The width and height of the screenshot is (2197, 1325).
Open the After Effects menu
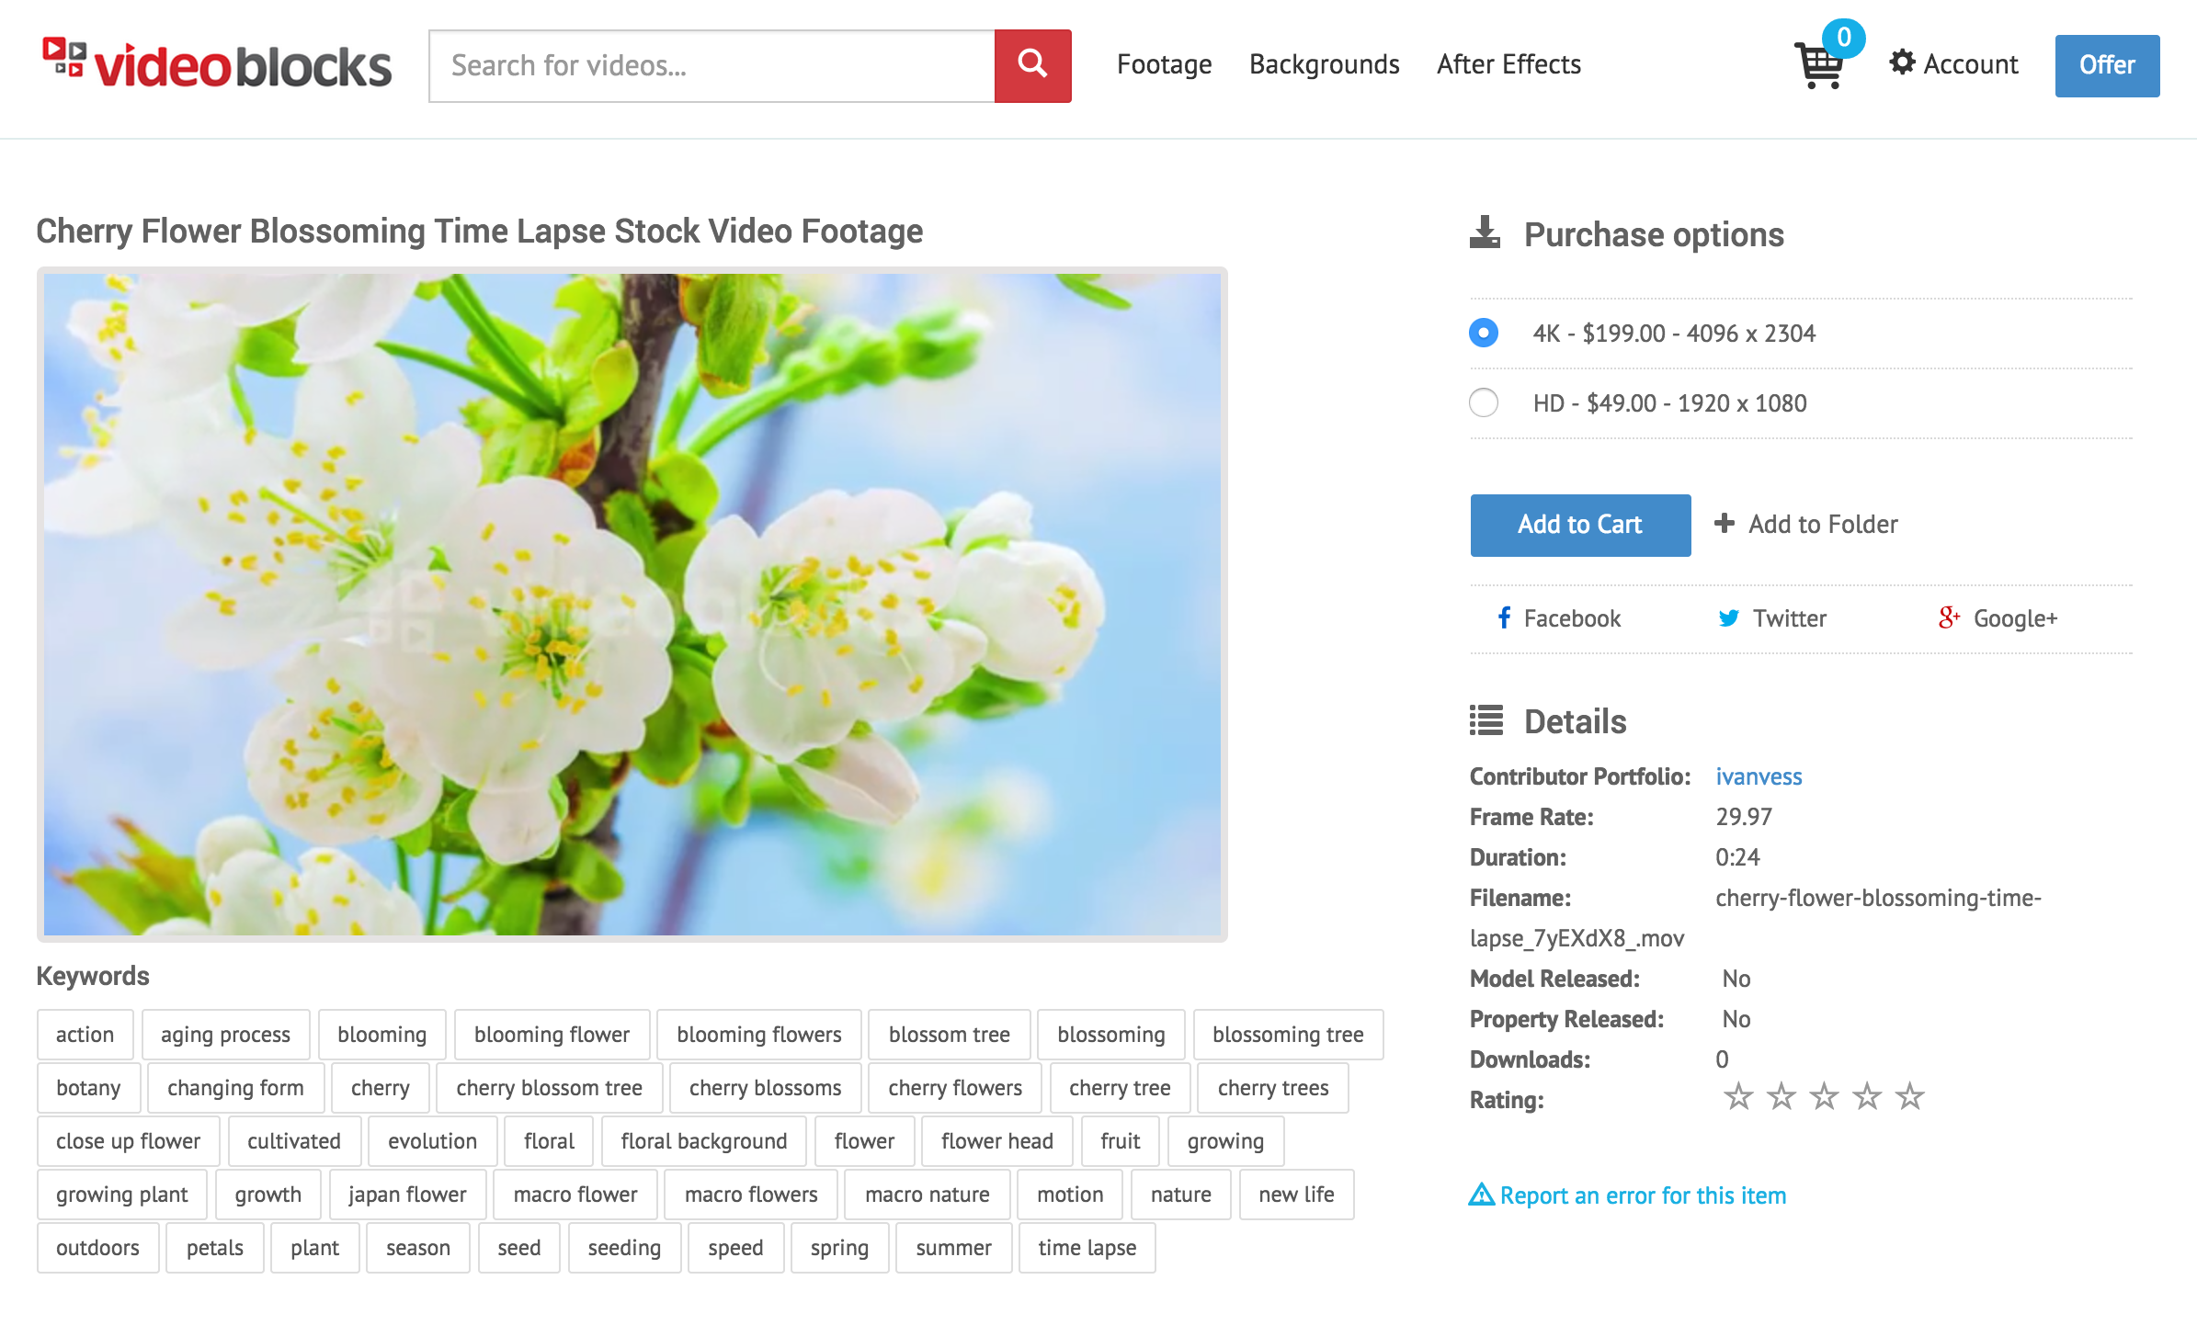coord(1509,64)
